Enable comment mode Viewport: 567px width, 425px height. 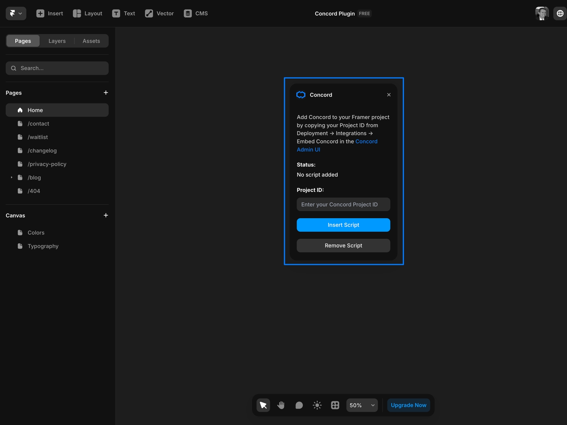pos(299,405)
